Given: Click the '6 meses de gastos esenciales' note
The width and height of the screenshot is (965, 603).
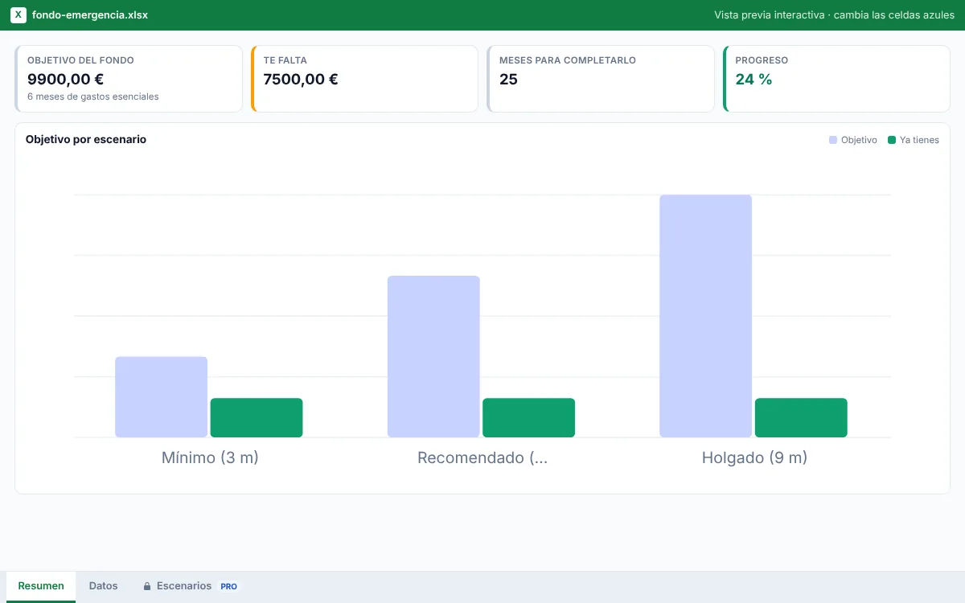Looking at the screenshot, I should click(93, 96).
